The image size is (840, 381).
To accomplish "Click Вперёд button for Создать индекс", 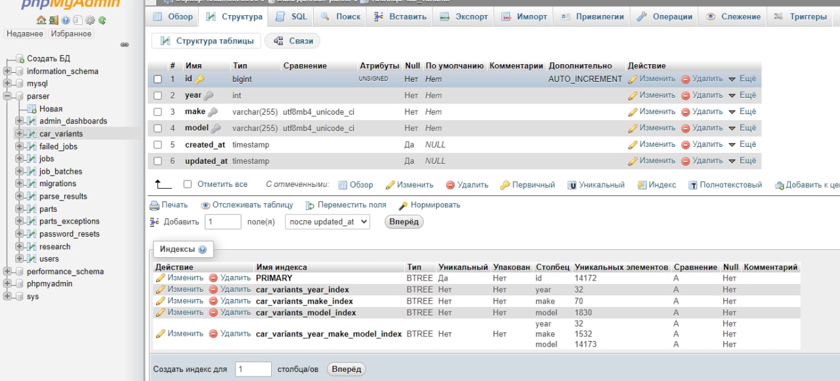I will (x=346, y=369).
